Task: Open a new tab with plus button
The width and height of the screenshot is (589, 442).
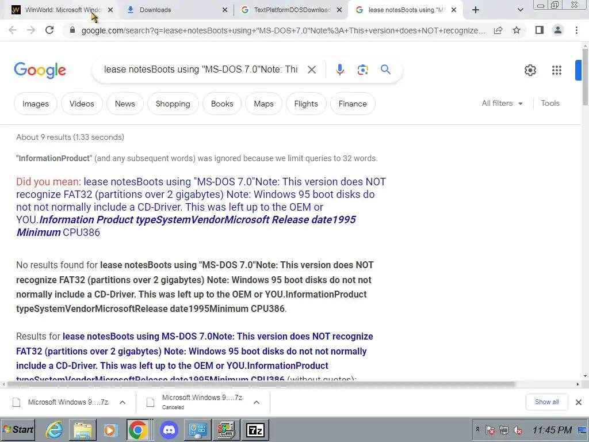Action: [476, 10]
